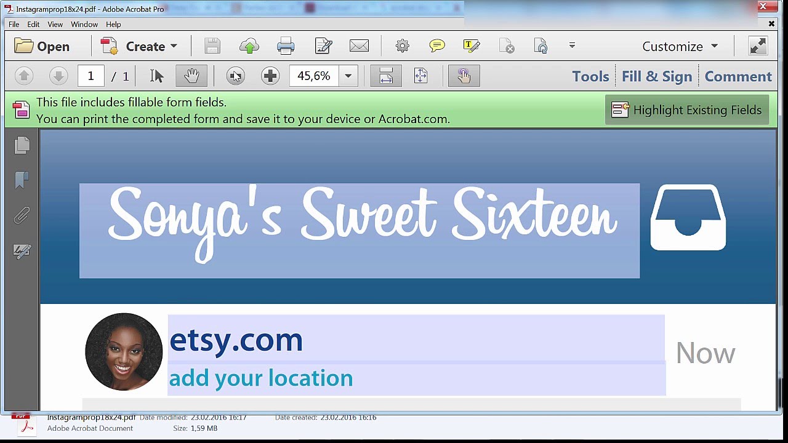The image size is (788, 443).
Task: Click the upload to cloud icon
Action: (249, 46)
